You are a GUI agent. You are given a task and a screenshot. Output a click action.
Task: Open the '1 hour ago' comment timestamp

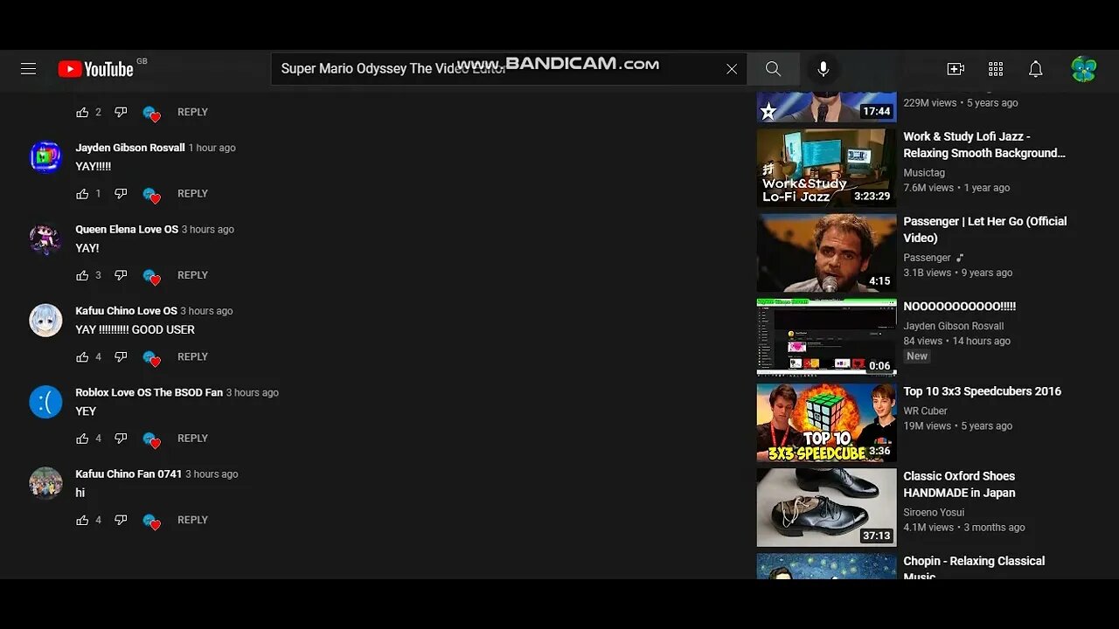coord(212,148)
